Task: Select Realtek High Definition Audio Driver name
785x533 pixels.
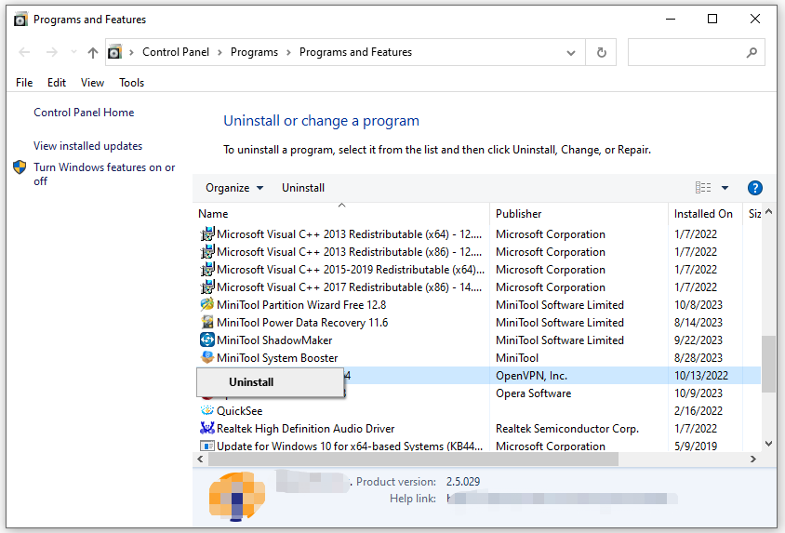Action: click(305, 429)
